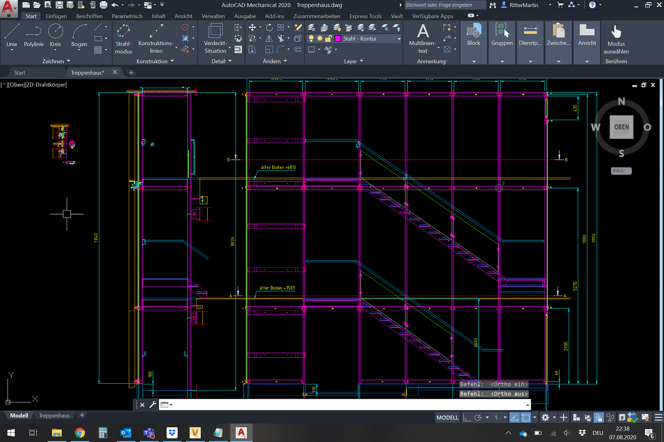This screenshot has width=664, height=442.
Task: Add a new drawing tab with plus
Action: point(131,72)
